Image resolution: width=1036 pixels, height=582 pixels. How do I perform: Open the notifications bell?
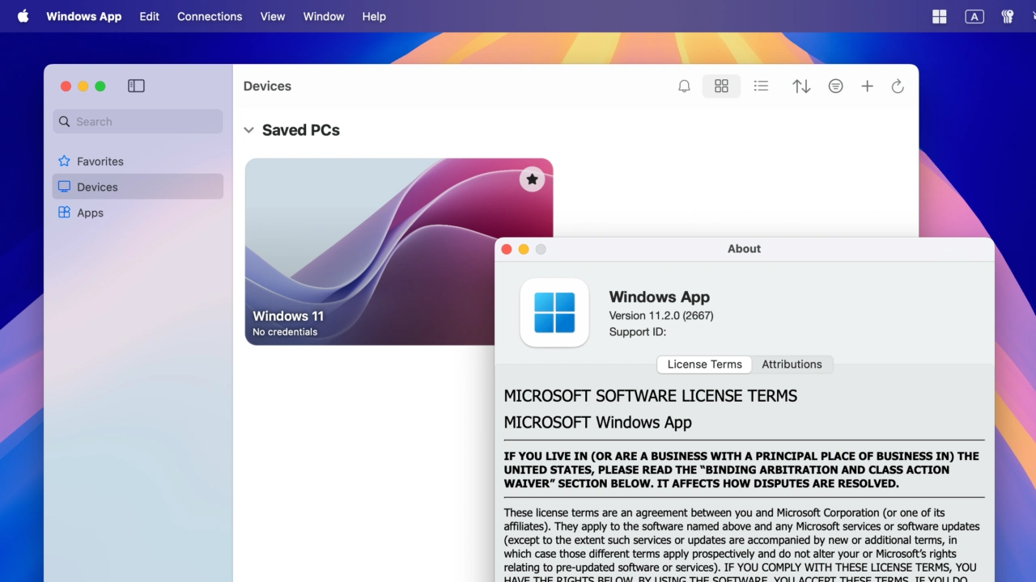pyautogui.click(x=684, y=86)
